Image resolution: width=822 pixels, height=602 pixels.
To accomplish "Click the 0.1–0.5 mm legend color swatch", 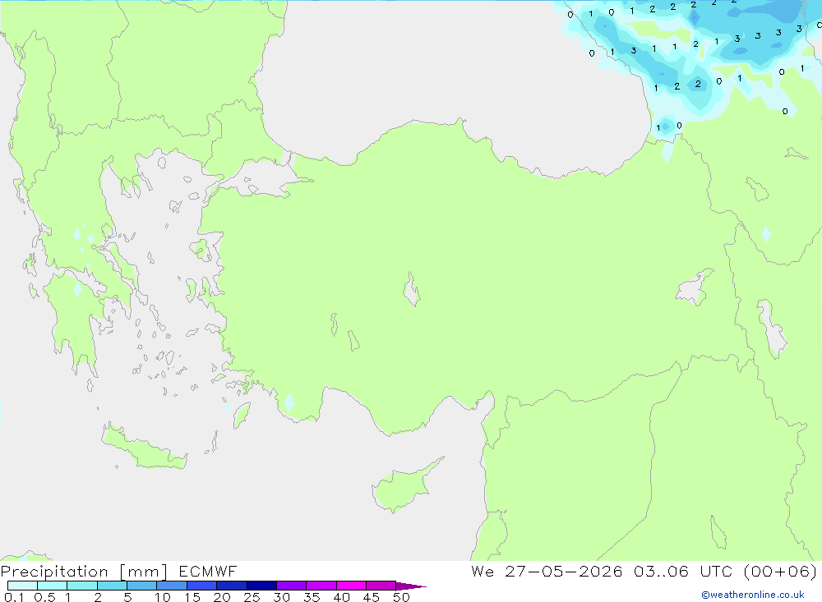I will coord(22,586).
